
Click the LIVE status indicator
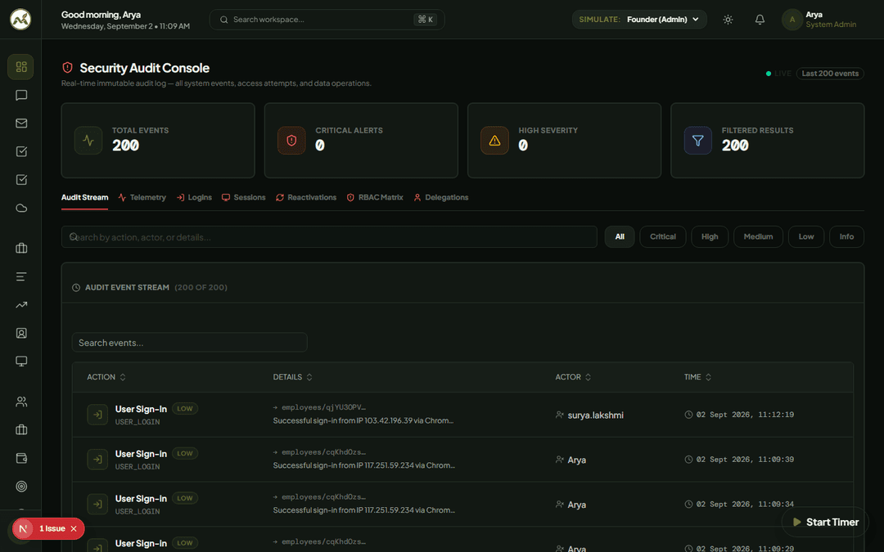pyautogui.click(x=779, y=74)
